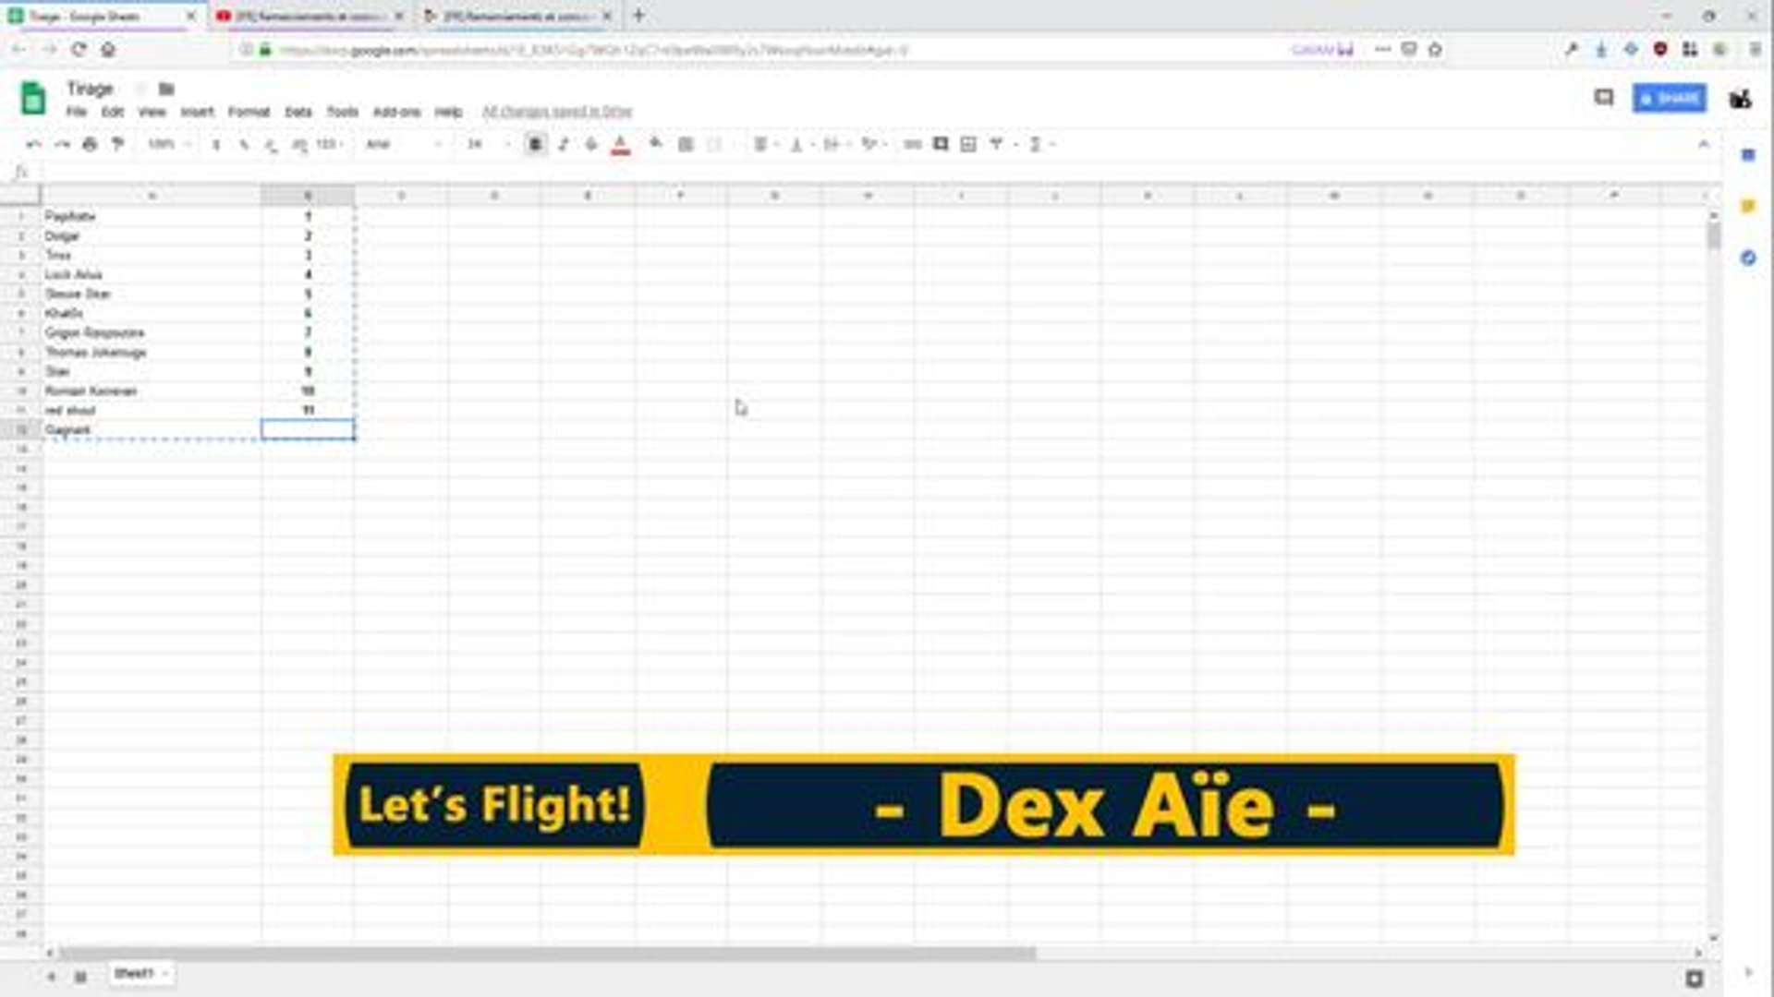
Task: Click All changes saved in Drive link
Action: [557, 112]
